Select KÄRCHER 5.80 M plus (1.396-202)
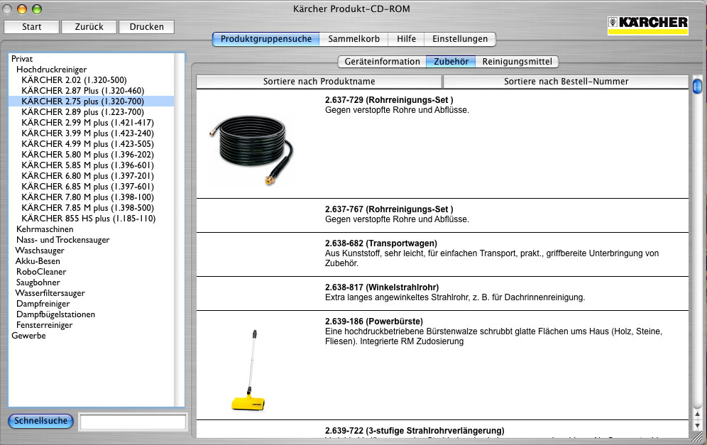This screenshot has height=445, width=707. click(87, 155)
